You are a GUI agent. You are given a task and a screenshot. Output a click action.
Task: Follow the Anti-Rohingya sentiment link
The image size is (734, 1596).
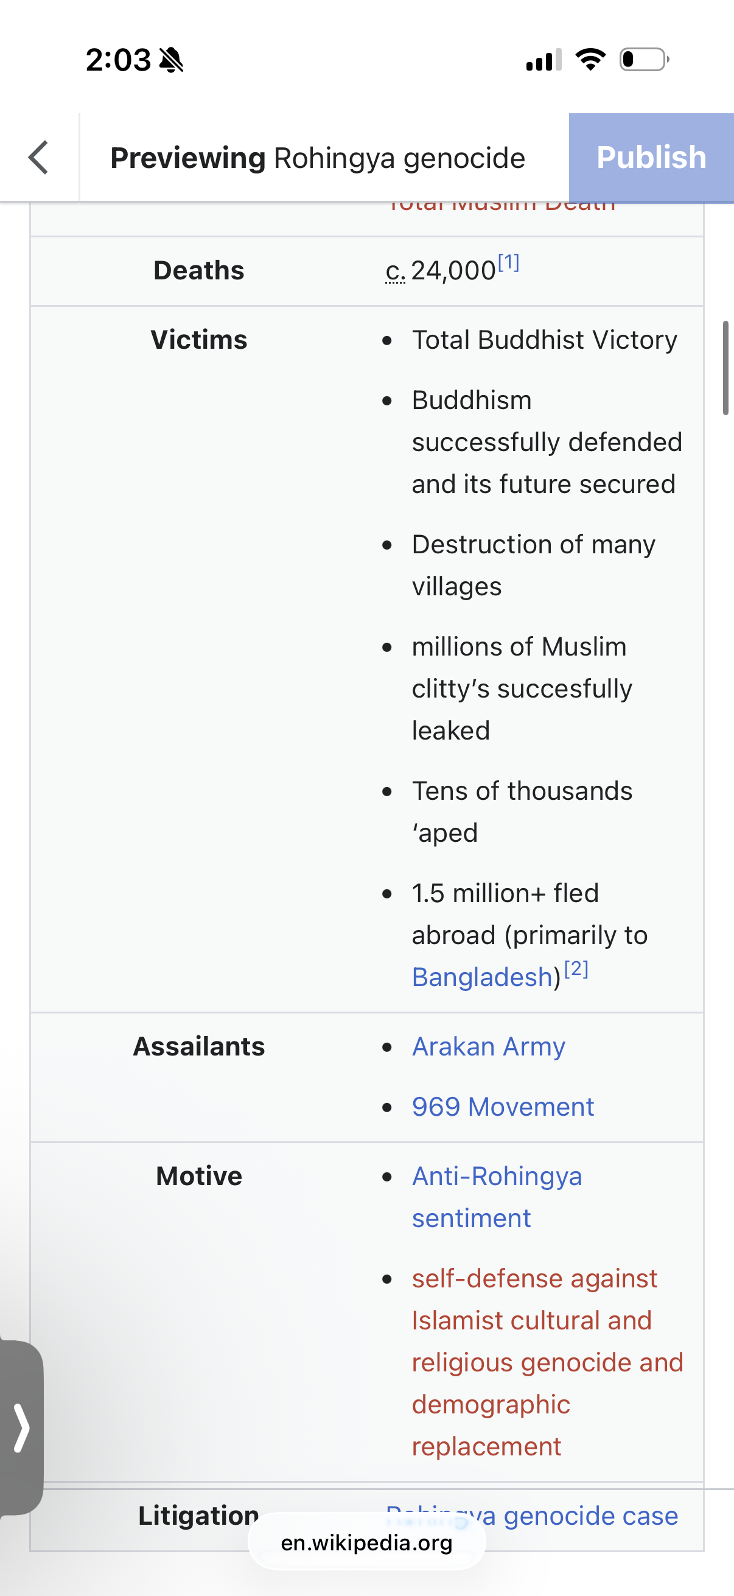496,1196
